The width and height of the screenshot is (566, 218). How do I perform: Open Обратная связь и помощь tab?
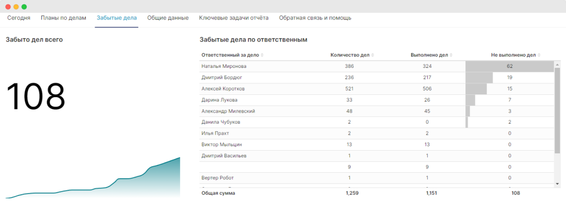click(315, 18)
